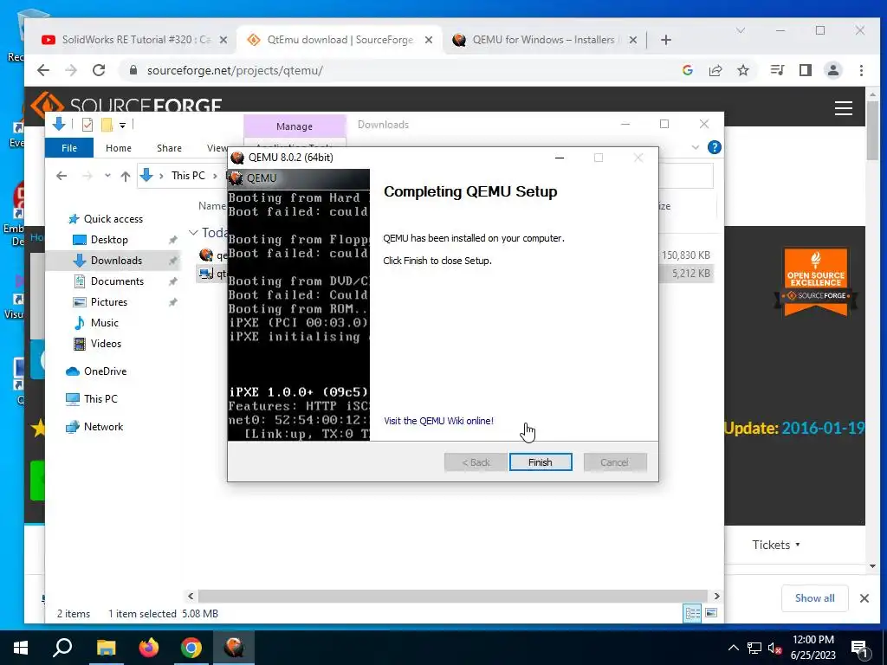Screen dimensions: 887x665
Task: Open the Windows Start menu
Action: click(21, 648)
